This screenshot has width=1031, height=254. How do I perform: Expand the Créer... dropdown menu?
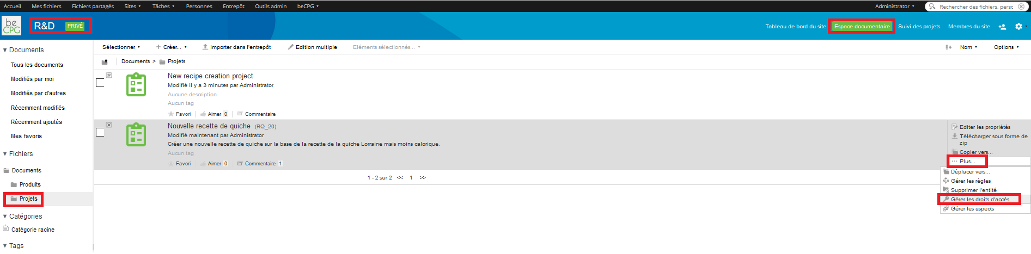coord(172,47)
